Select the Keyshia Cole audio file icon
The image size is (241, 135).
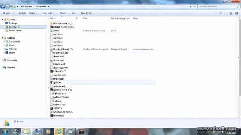pyautogui.click(x=51, y=112)
